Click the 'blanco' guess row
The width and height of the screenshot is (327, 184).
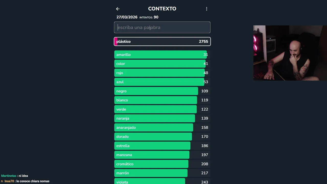[x=162, y=100]
